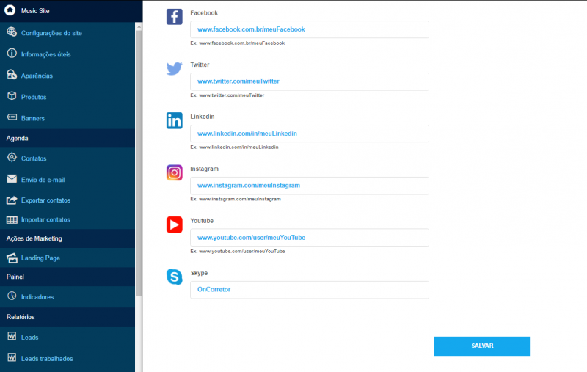Click the Exportar contatos share icon

click(x=12, y=200)
